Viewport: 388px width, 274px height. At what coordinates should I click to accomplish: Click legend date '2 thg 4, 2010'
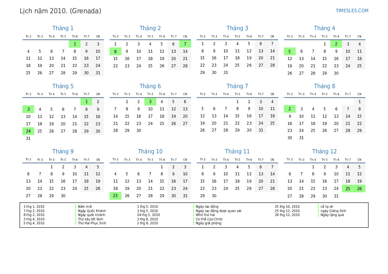pyautogui.click(x=34, y=219)
